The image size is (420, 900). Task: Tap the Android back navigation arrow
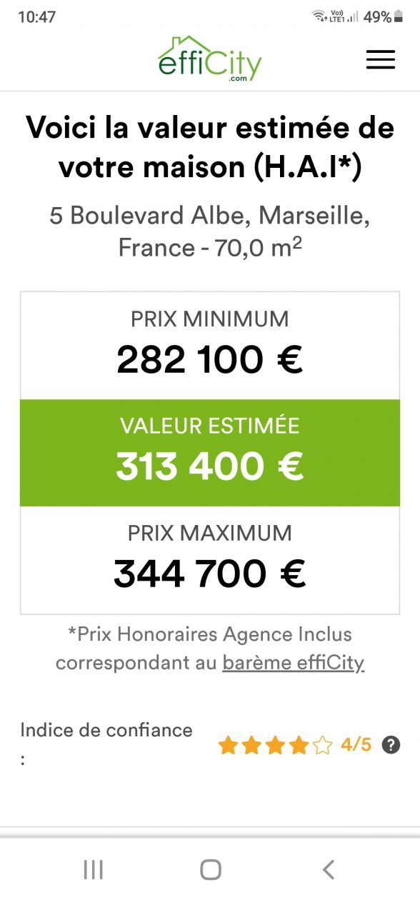tap(328, 869)
